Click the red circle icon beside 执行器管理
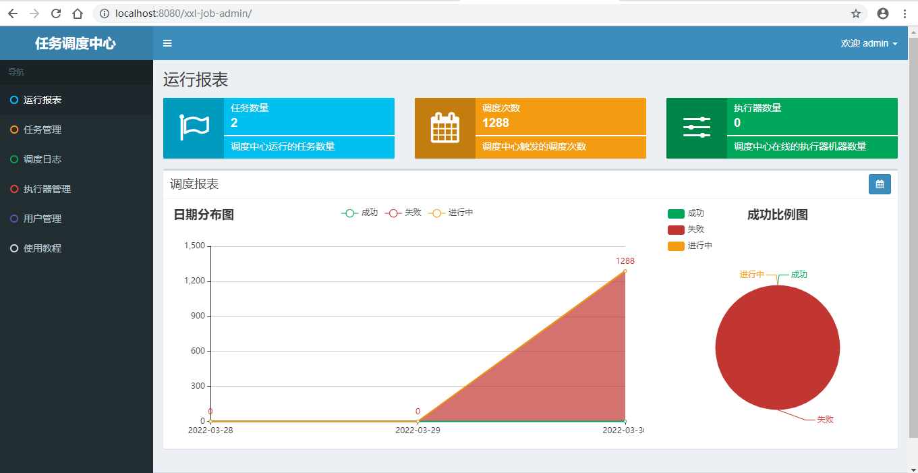The image size is (918, 473). click(x=14, y=189)
